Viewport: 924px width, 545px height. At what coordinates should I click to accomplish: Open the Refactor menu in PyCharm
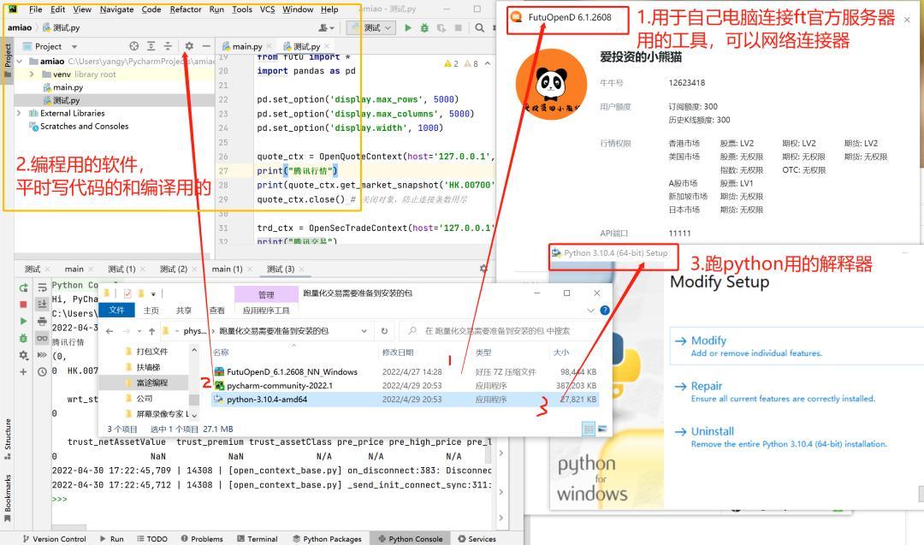(185, 9)
